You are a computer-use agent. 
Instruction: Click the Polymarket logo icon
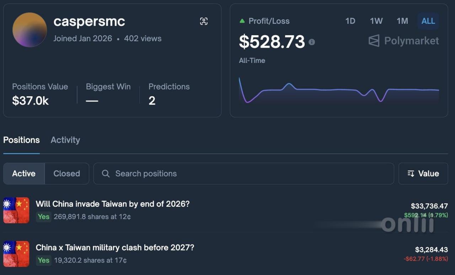(x=374, y=41)
